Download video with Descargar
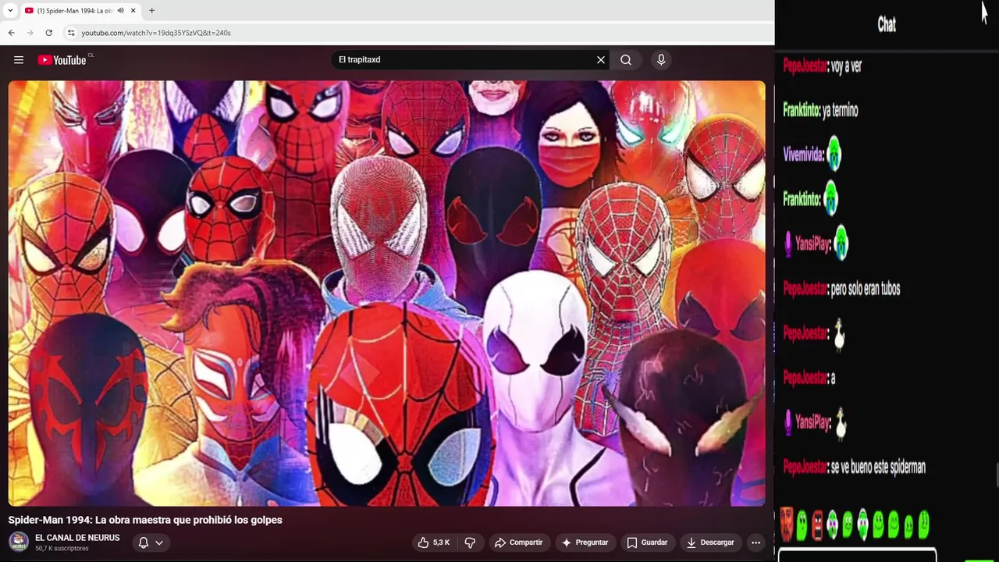The height and width of the screenshot is (562, 999). click(710, 542)
